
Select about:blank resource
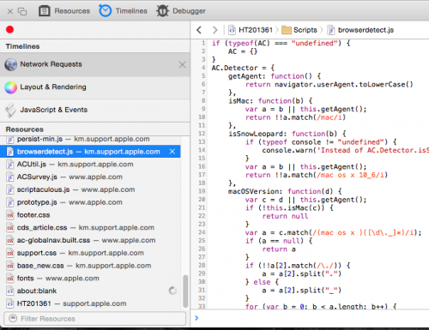coord(90,291)
